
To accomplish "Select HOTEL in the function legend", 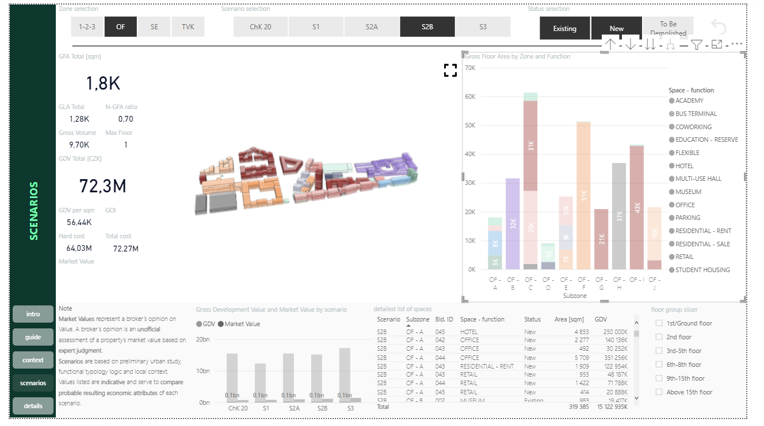I will [681, 166].
